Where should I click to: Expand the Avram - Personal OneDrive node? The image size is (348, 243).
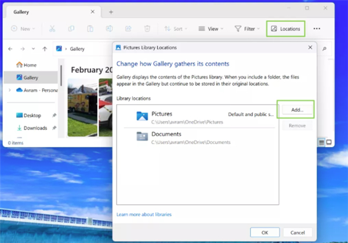click(9, 90)
